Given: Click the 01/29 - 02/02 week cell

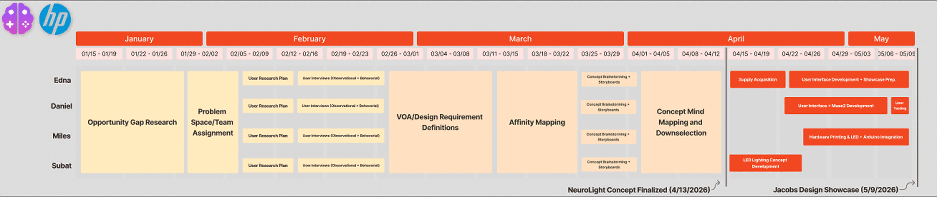Looking at the screenshot, I should pos(199,54).
